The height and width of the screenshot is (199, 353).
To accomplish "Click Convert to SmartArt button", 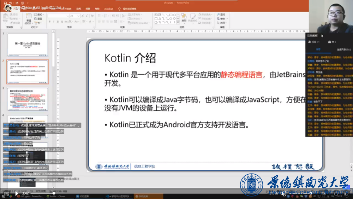I will click(x=138, y=23).
